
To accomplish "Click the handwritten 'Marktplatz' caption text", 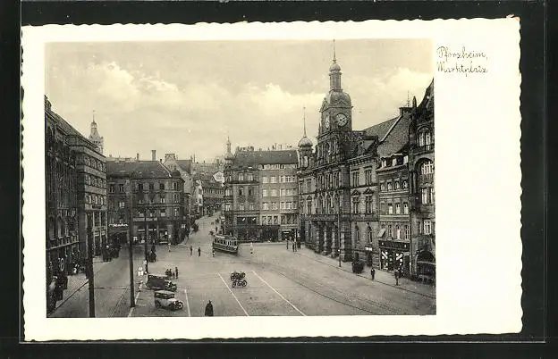I will point(462,68).
